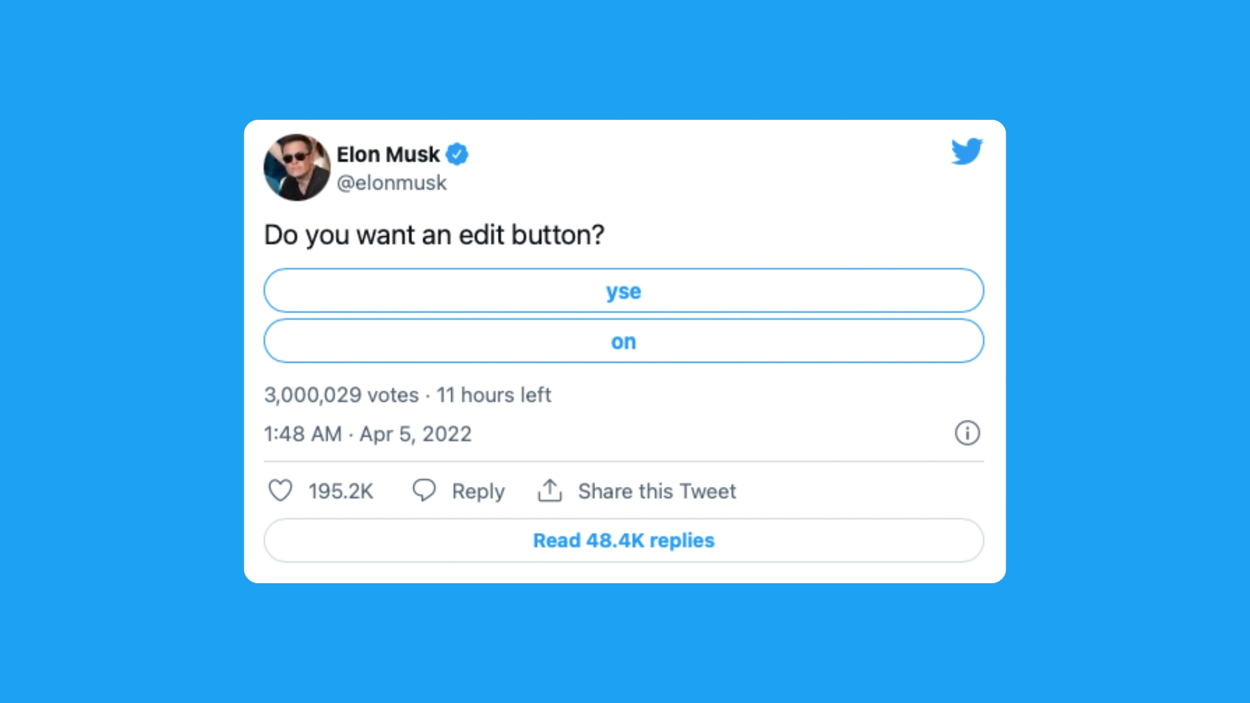
Task: Open the 'Read 48.4K replies' button
Action: coord(623,540)
